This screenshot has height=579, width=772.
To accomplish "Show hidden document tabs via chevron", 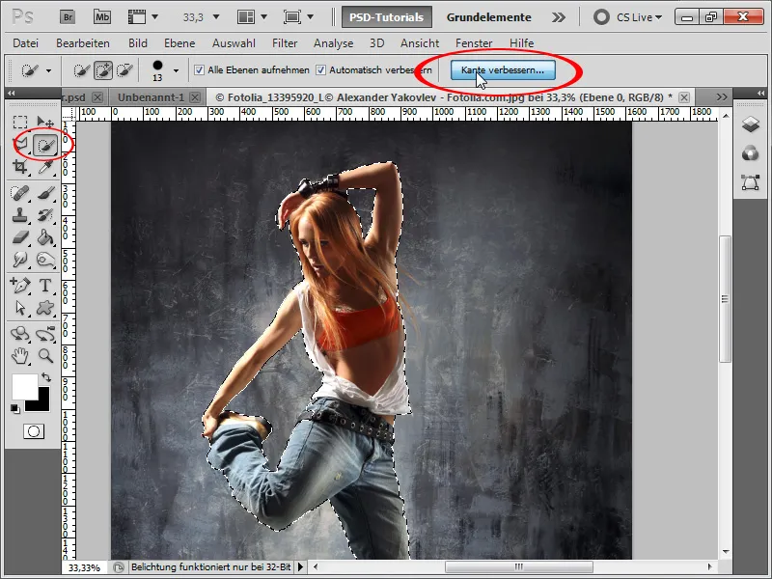I will coord(722,97).
